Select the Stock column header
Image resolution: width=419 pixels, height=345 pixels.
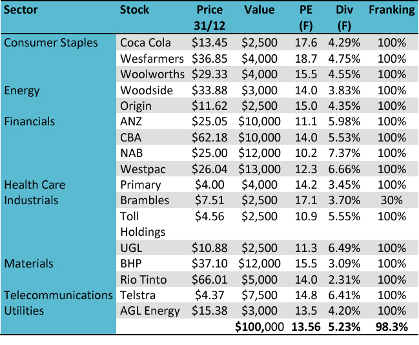point(134,10)
